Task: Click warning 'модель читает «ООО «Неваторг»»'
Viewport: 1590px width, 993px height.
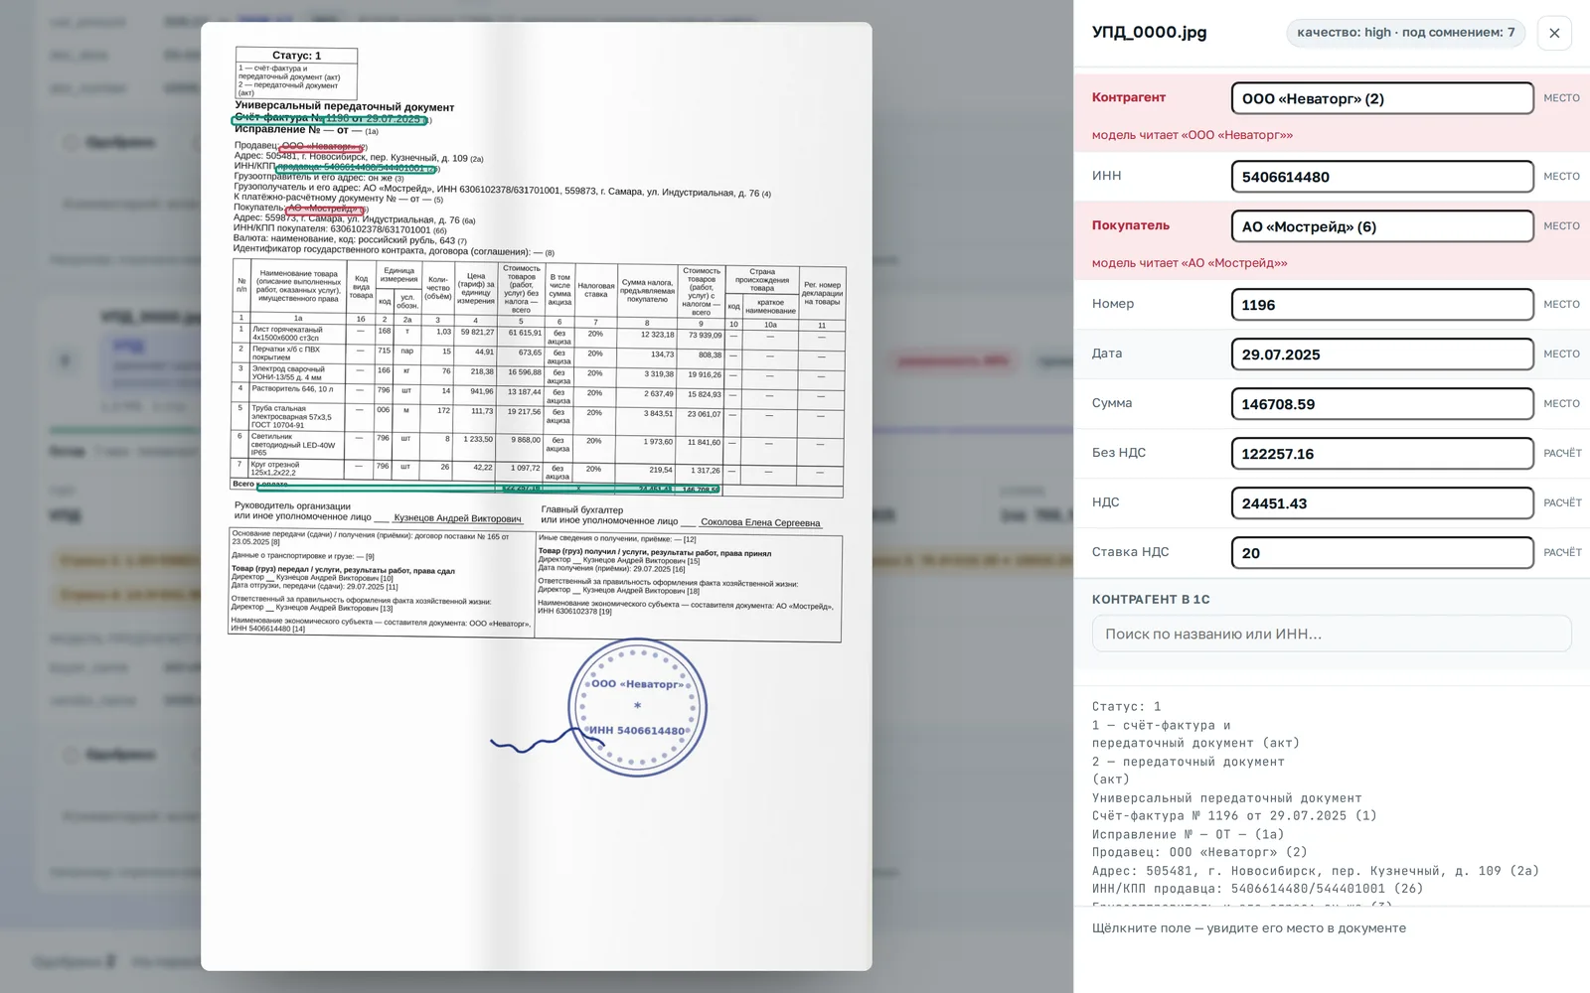Action: (1192, 135)
